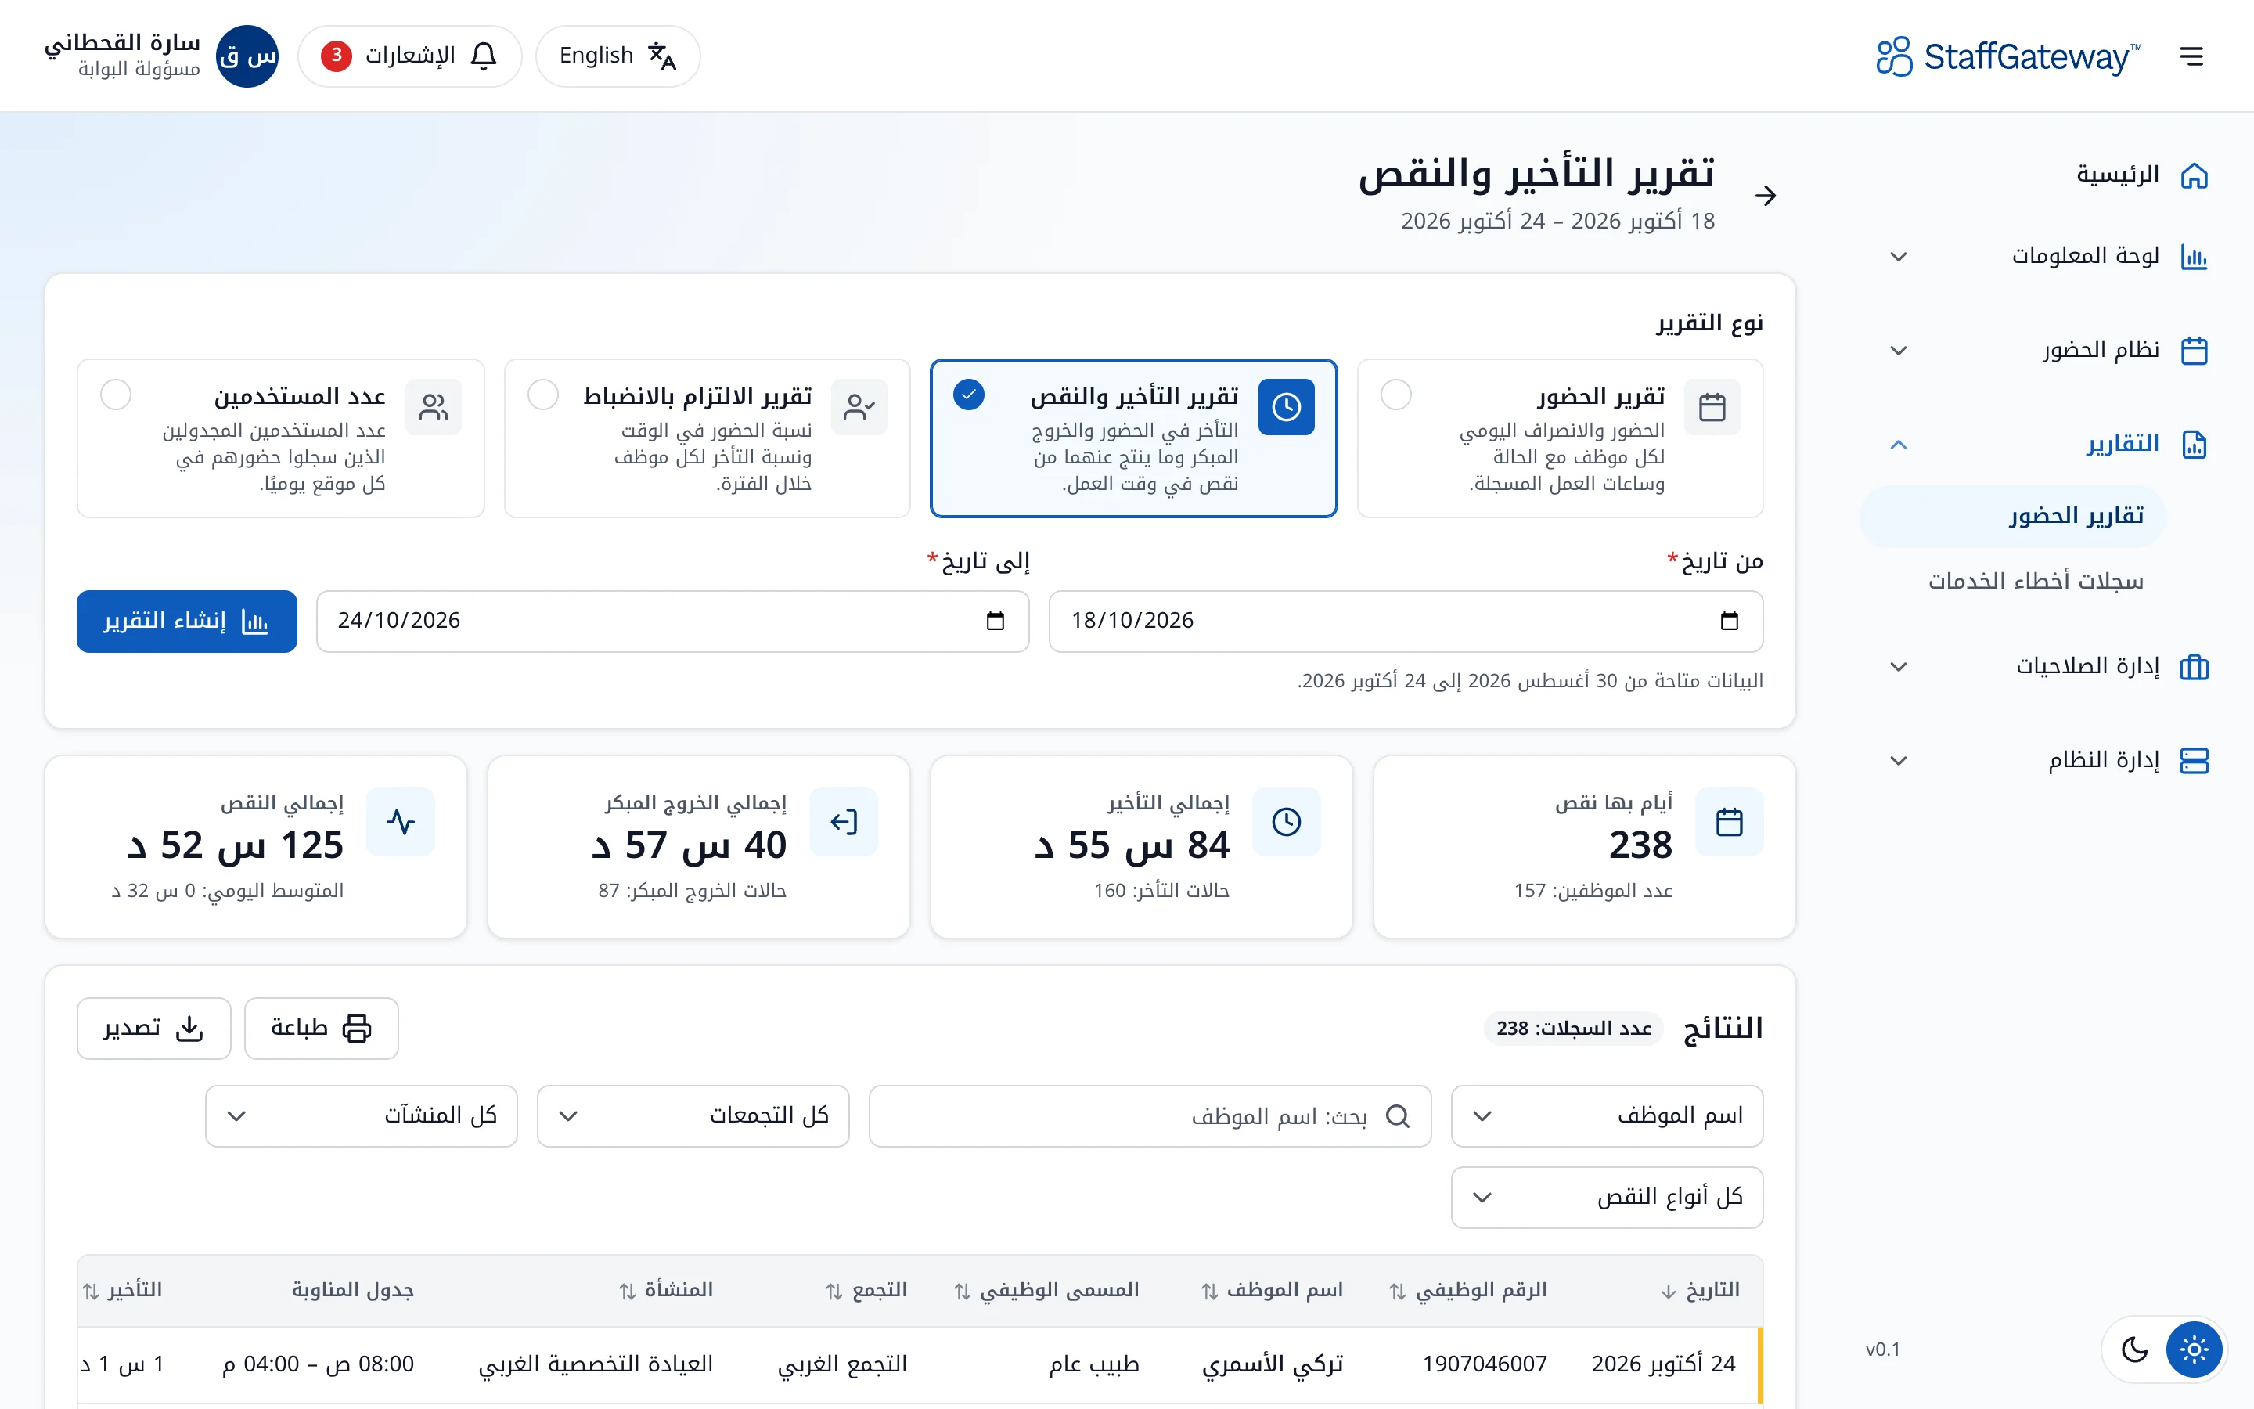This screenshot has height=1409, width=2254.
Task: Sort by المنشأة column
Action: (666, 1291)
